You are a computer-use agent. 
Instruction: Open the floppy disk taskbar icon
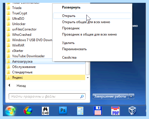click(98, 111)
